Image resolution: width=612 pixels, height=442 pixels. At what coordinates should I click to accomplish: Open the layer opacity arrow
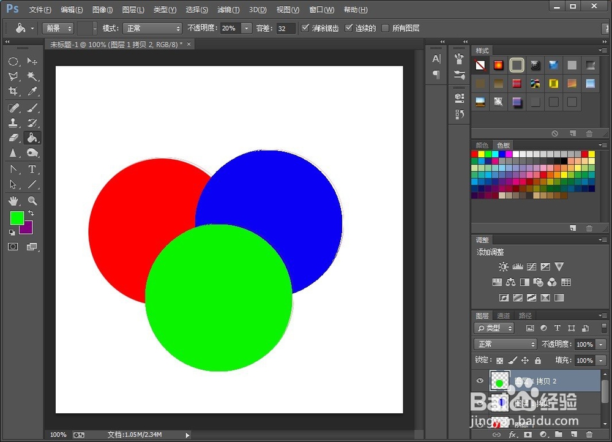coord(601,345)
